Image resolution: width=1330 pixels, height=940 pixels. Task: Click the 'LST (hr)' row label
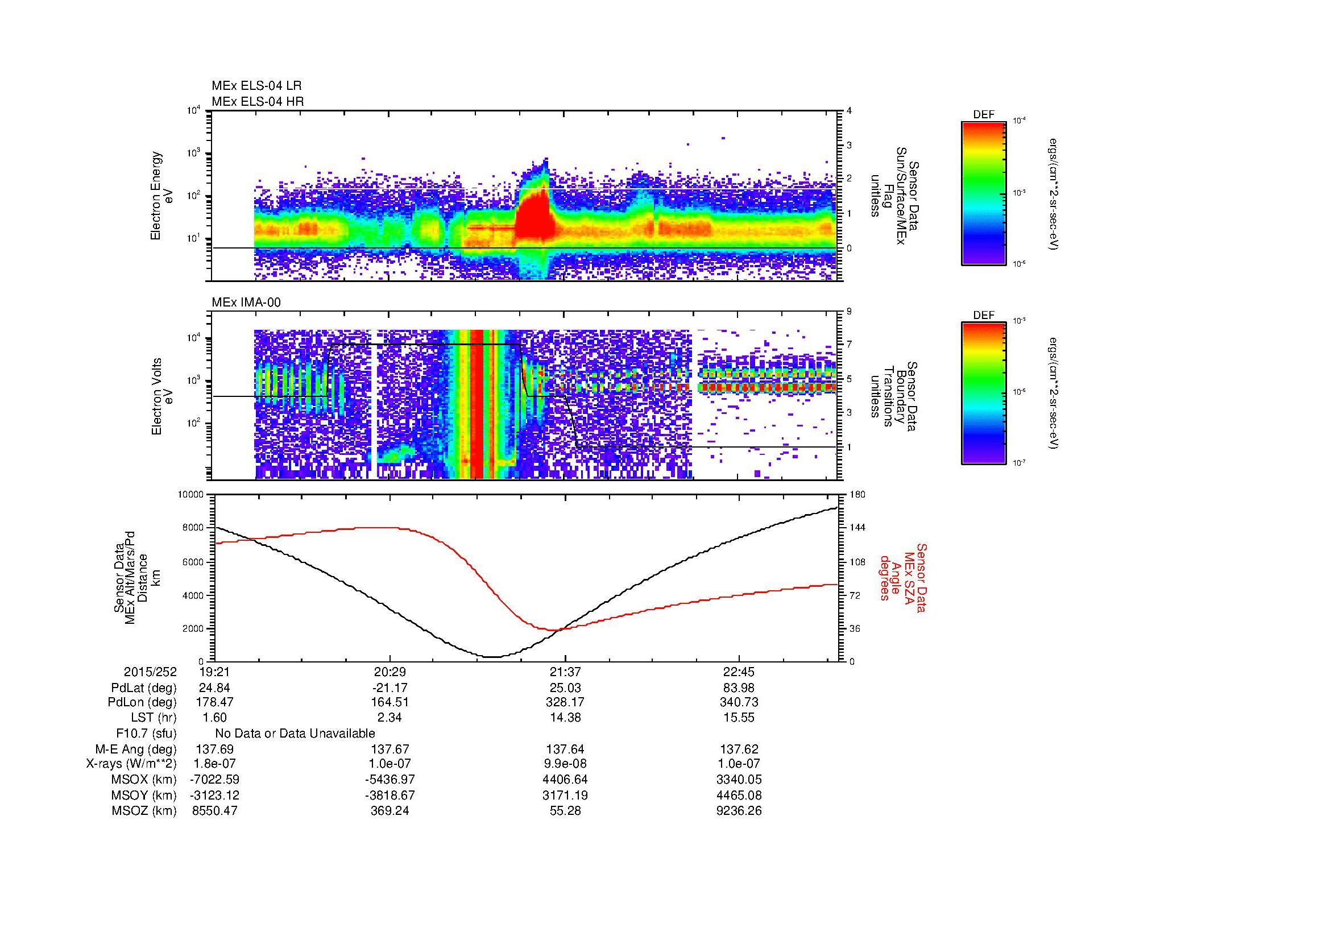pos(154,718)
